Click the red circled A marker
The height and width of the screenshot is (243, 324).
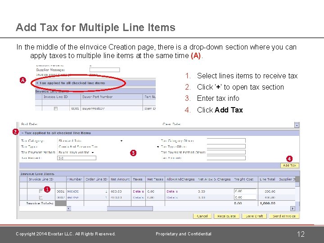(x=23, y=80)
